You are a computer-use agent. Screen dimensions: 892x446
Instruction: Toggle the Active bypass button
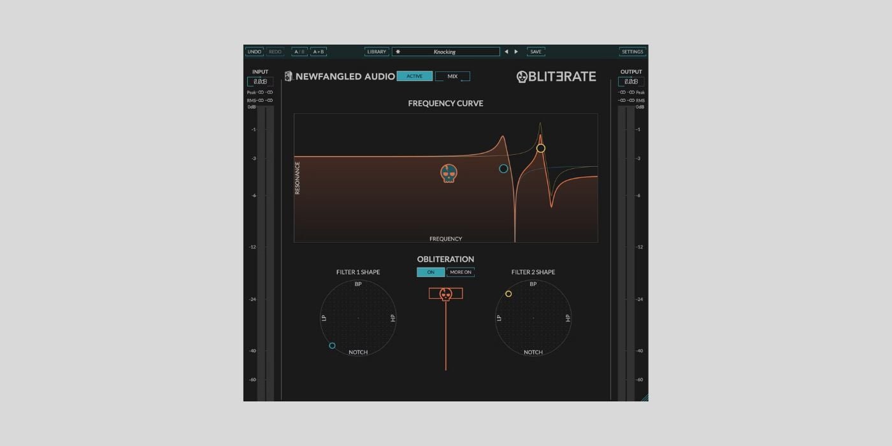[x=415, y=76]
